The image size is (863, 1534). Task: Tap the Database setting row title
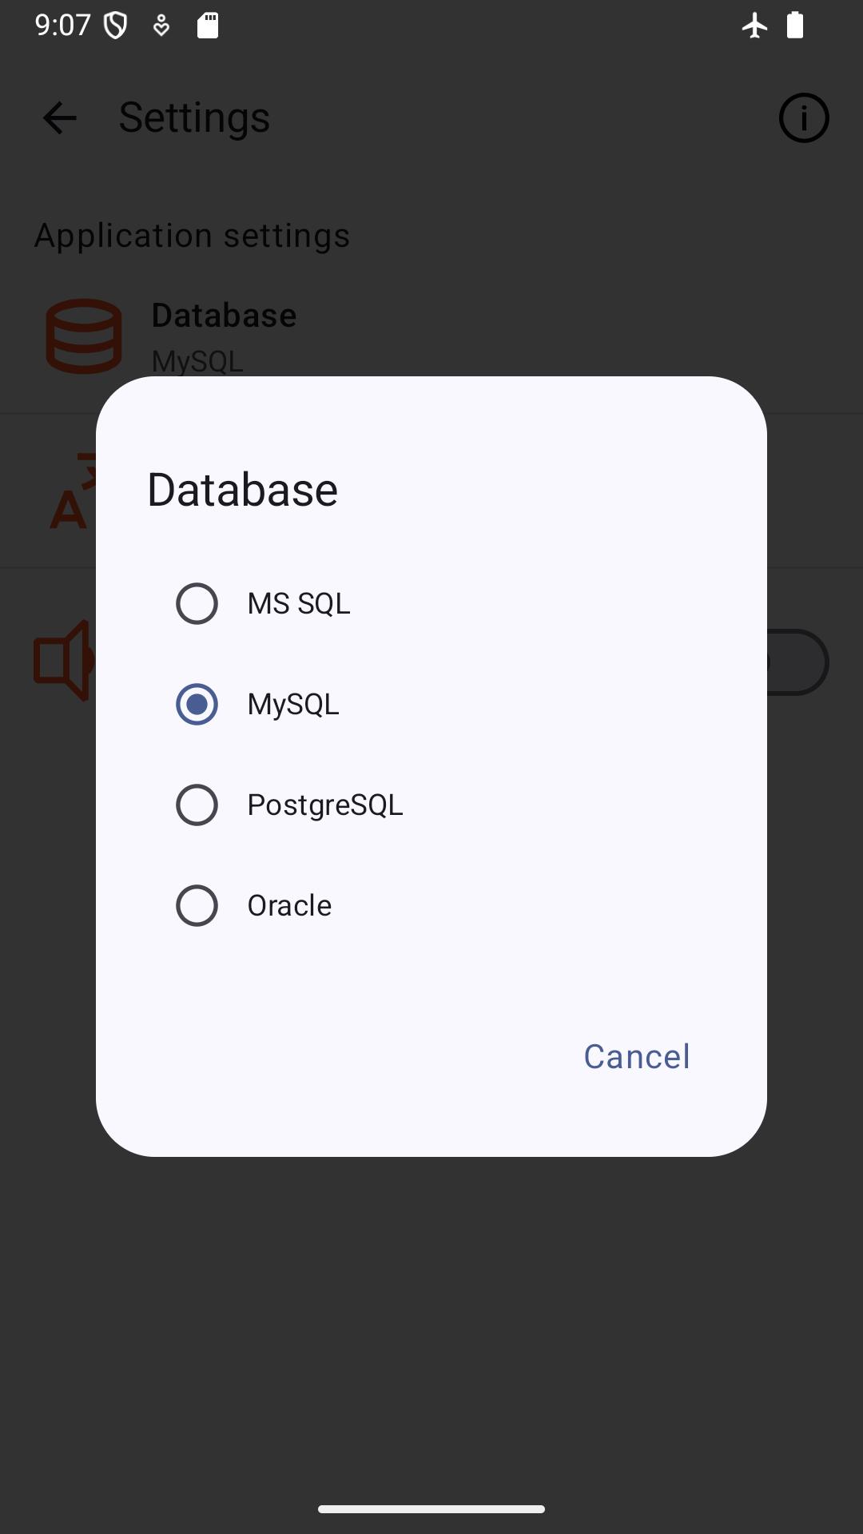224,316
